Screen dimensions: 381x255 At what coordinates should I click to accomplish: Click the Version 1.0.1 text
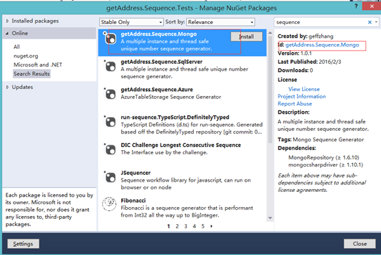pos(294,53)
